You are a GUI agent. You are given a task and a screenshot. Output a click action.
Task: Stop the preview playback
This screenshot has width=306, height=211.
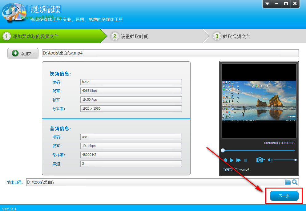[246, 160]
